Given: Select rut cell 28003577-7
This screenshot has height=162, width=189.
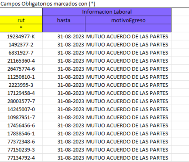Looking at the screenshot, I should point(21,101).
